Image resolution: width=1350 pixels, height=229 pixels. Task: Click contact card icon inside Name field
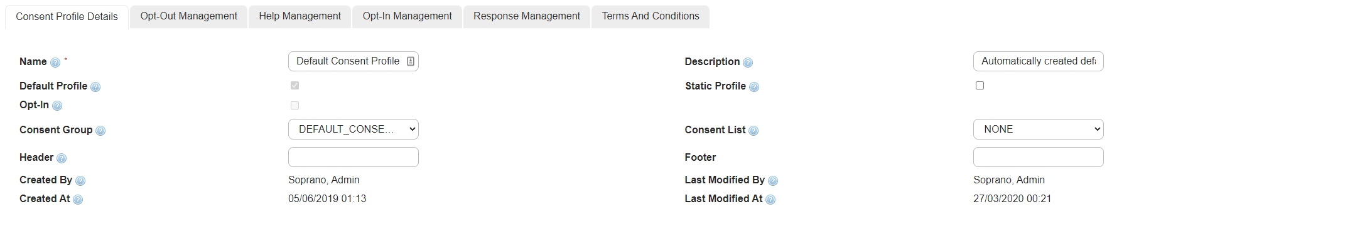coord(411,61)
